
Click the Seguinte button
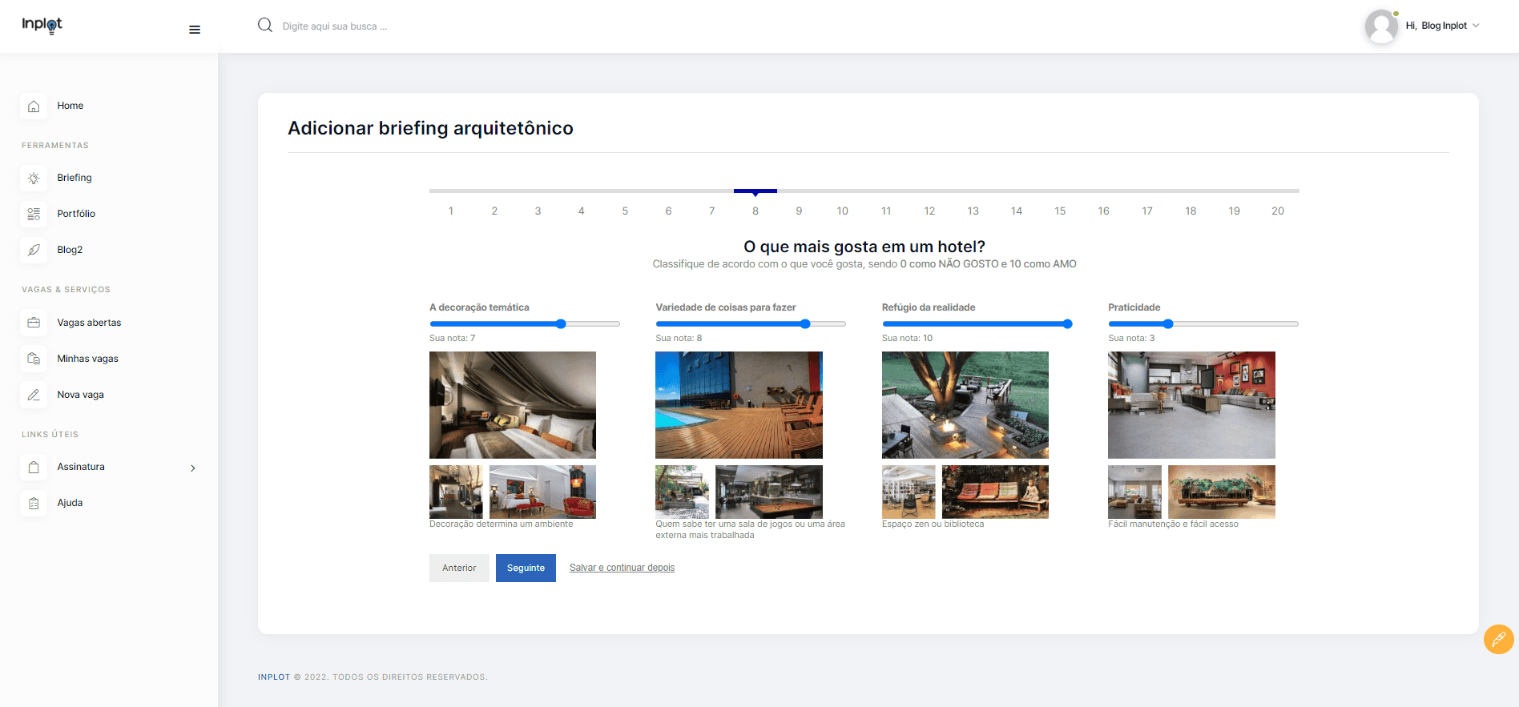526,568
